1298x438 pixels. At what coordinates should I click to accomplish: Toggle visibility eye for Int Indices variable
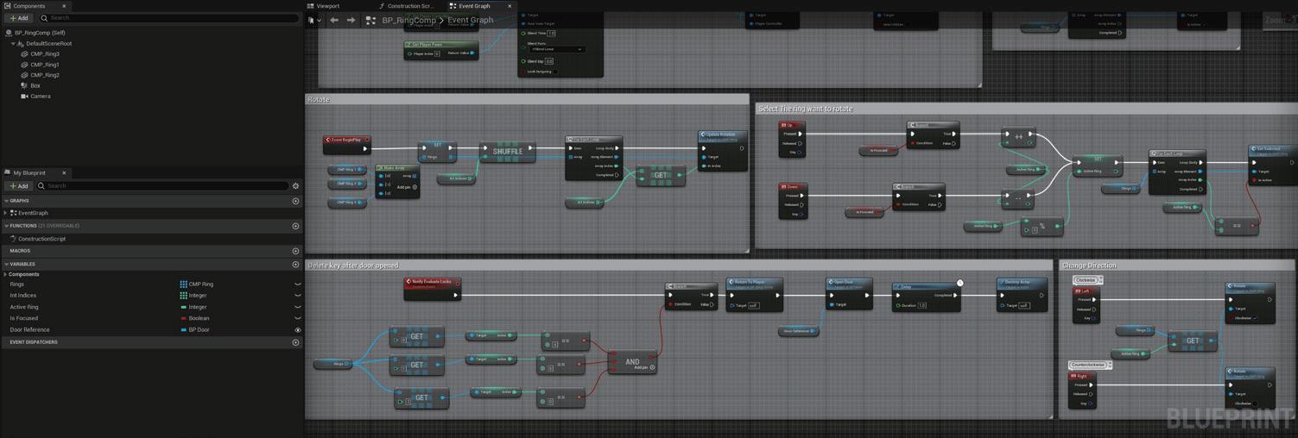pyautogui.click(x=298, y=296)
